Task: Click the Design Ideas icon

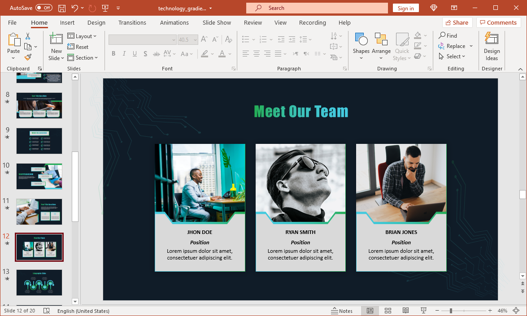Action: click(492, 46)
